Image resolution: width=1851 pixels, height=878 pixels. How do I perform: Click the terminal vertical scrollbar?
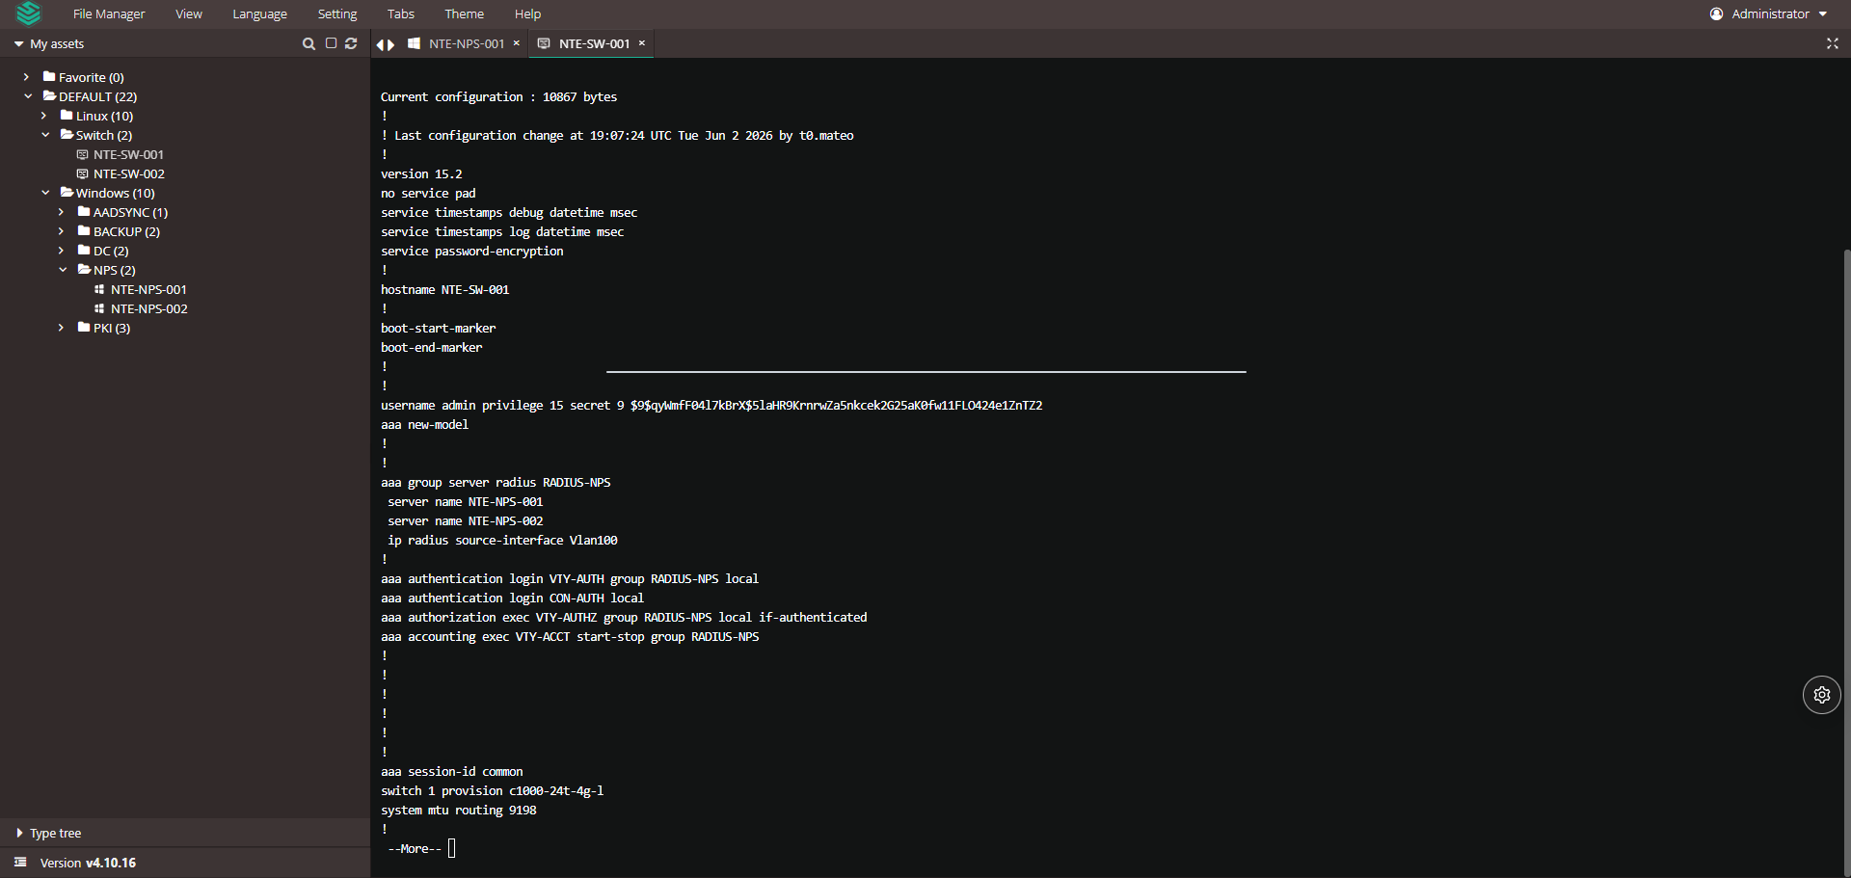(x=1846, y=561)
